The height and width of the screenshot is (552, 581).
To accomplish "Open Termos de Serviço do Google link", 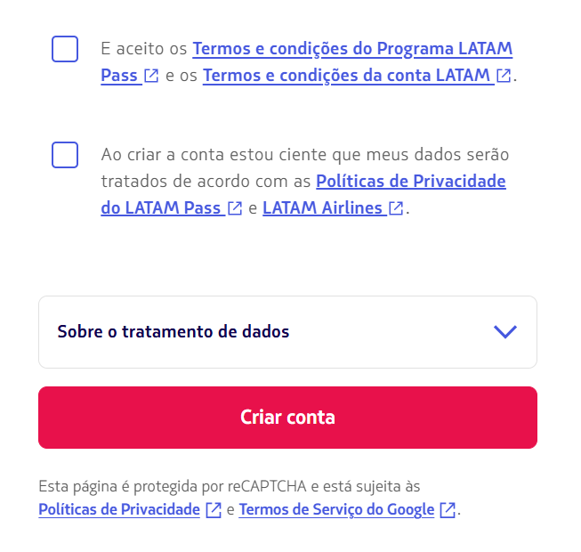I will (x=336, y=510).
